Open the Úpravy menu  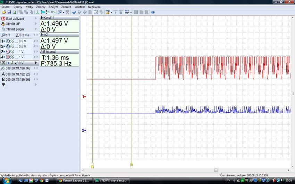18,7
